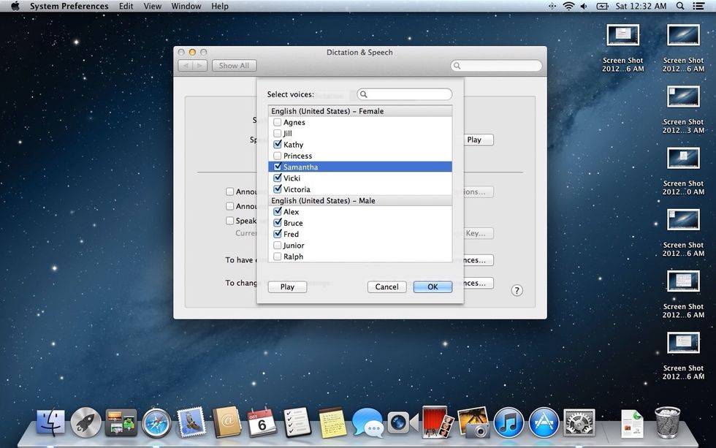This screenshot has height=448, width=716.
Task: Launch iTunes from the dock
Action: (509, 422)
